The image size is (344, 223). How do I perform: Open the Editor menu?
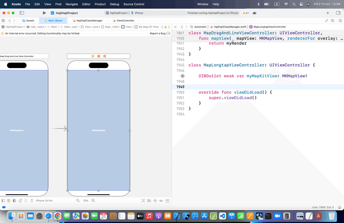(86, 4)
